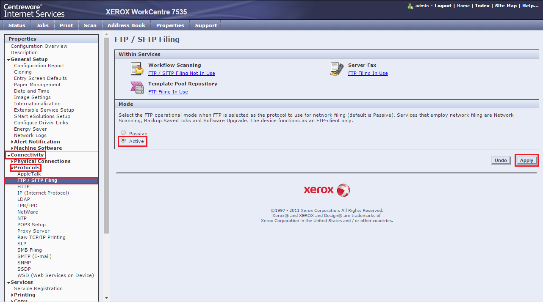Viewport: 543px width, 302px height.
Task: Go to the Jobs tab
Action: coord(42,25)
